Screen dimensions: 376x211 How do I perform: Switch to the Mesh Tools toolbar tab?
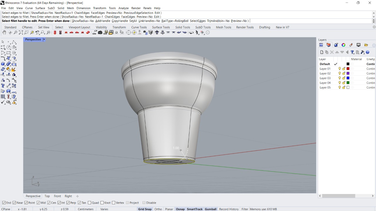(224, 27)
